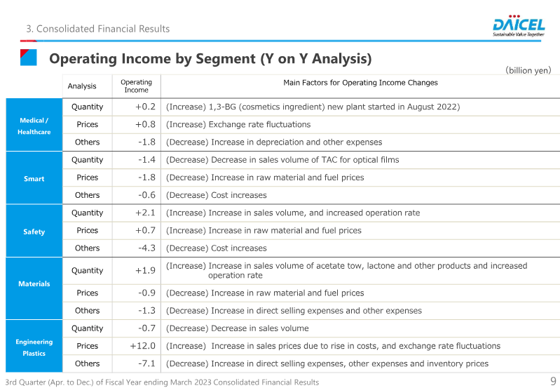
Task: Click the 3rd Quarter fiscal year footer text
Action: coord(162,382)
